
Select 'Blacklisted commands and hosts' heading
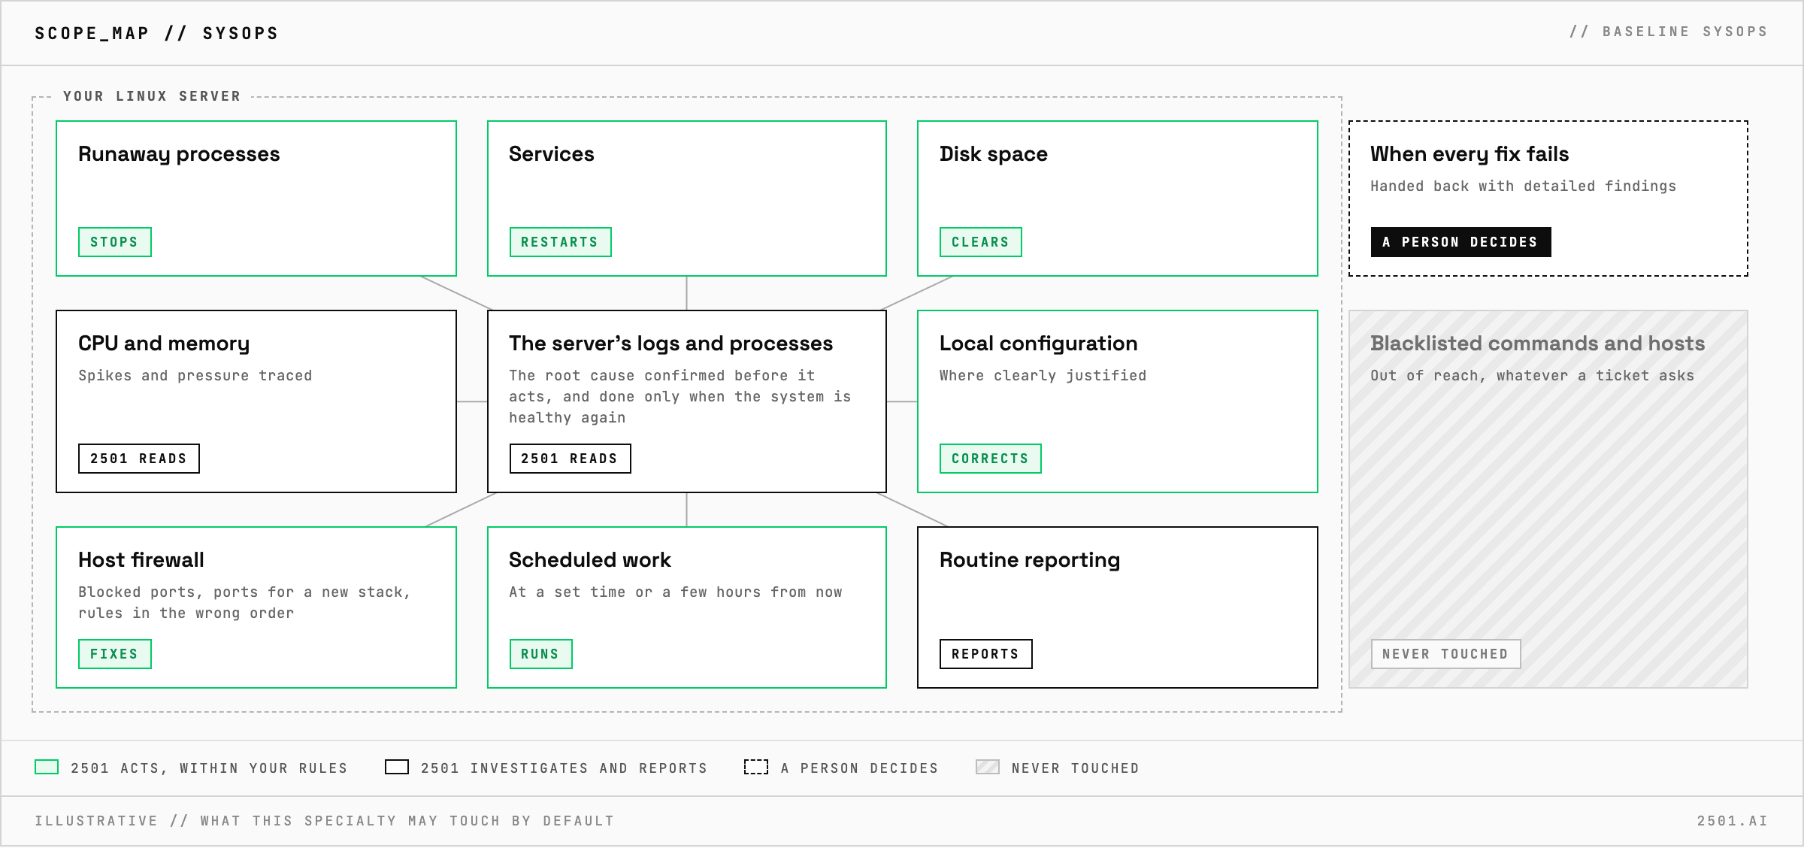click(x=1537, y=344)
